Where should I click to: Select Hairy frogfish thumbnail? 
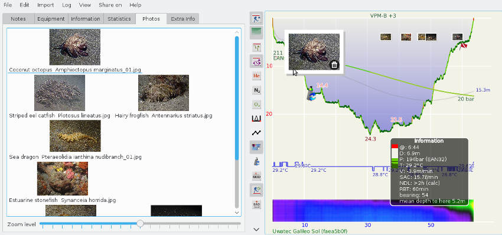tap(163, 93)
